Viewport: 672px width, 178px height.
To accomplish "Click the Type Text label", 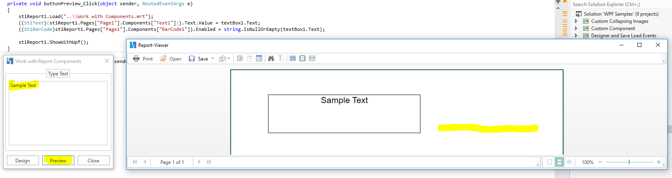I will coord(58,74).
